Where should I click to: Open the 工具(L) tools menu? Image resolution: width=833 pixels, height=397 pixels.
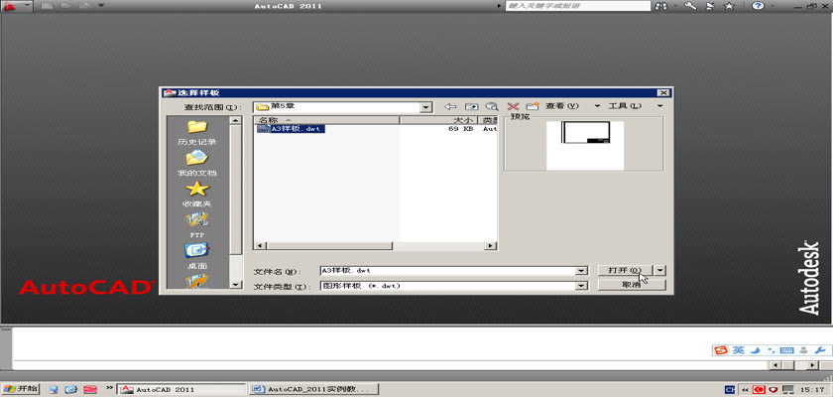point(625,106)
